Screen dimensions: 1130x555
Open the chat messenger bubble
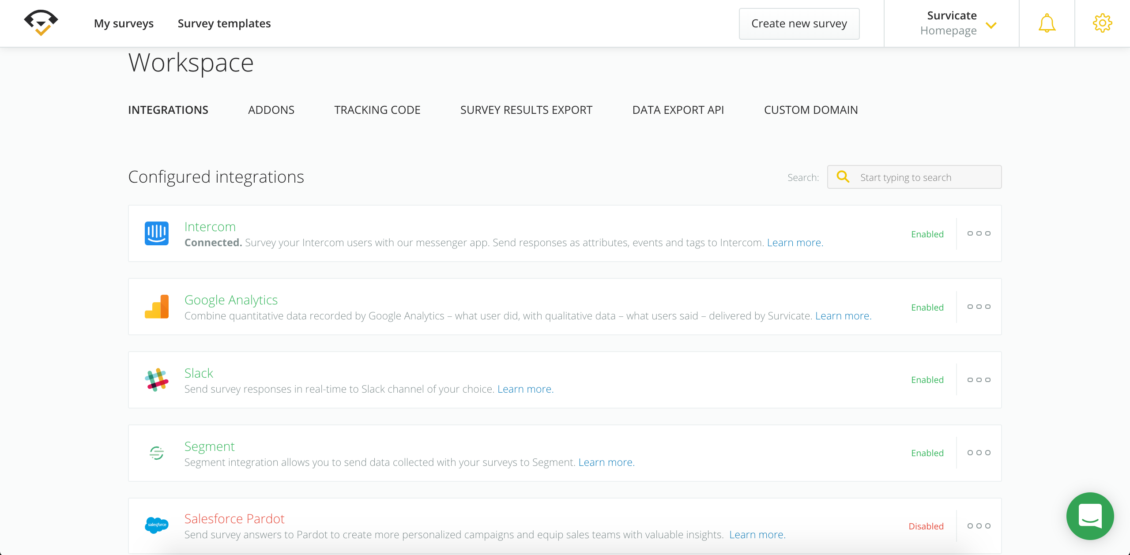click(1090, 516)
